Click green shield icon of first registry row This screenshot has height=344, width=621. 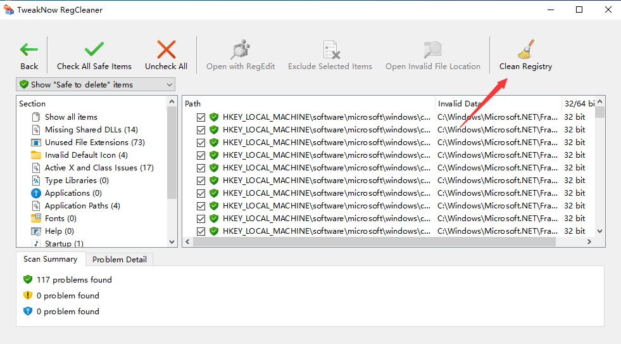coord(214,117)
